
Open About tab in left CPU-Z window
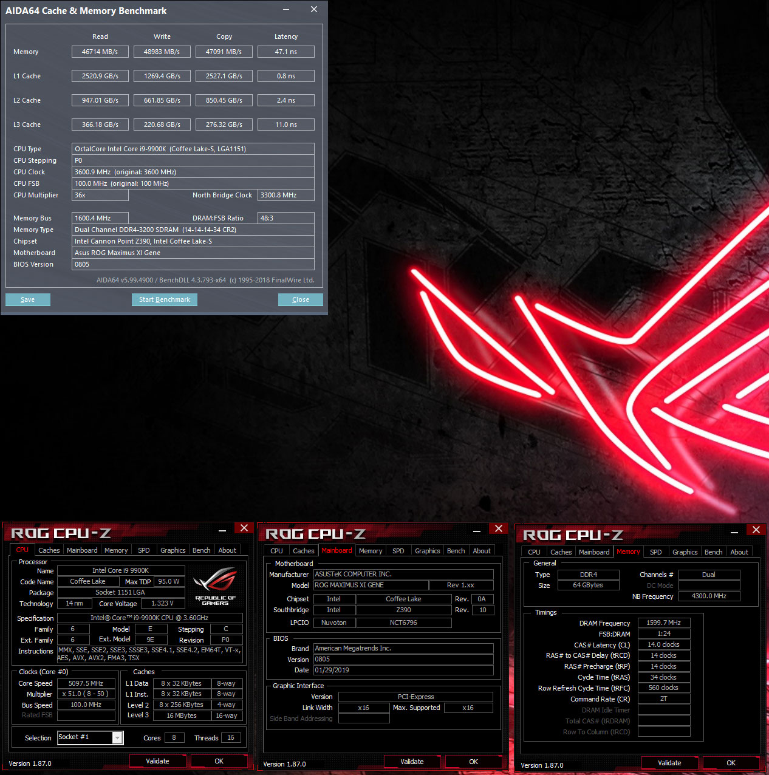[227, 550]
